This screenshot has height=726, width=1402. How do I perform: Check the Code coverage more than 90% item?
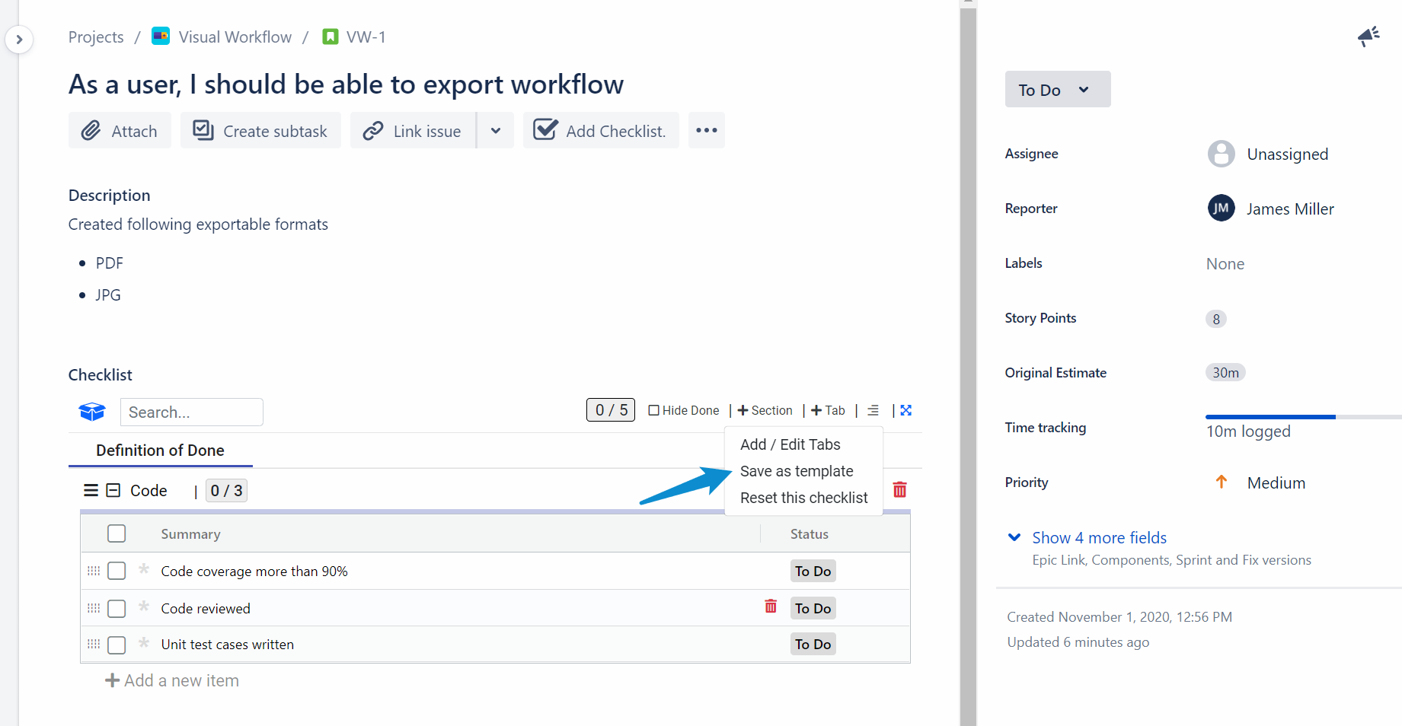pyautogui.click(x=117, y=571)
